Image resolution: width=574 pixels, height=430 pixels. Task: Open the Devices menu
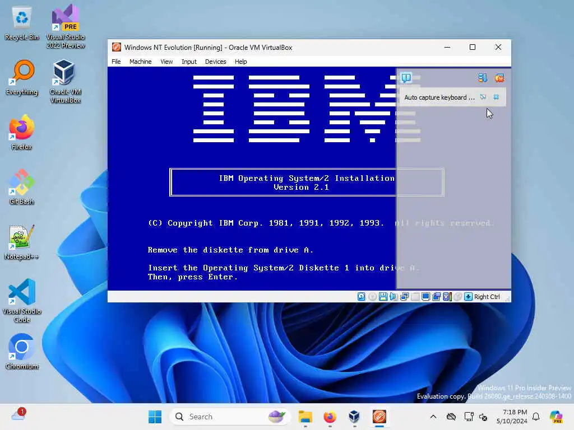coord(215,62)
